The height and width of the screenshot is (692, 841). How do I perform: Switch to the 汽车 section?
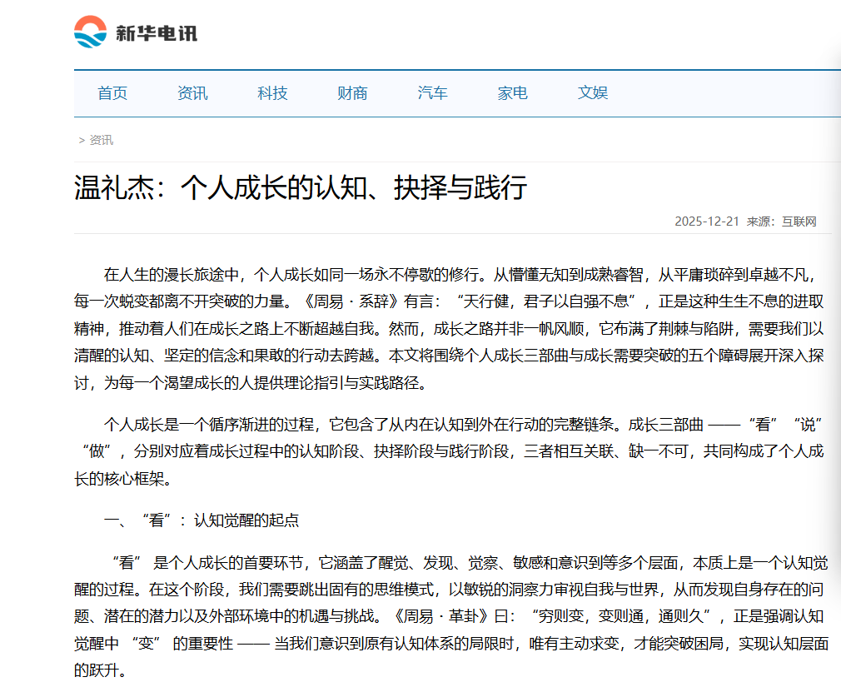tap(432, 93)
